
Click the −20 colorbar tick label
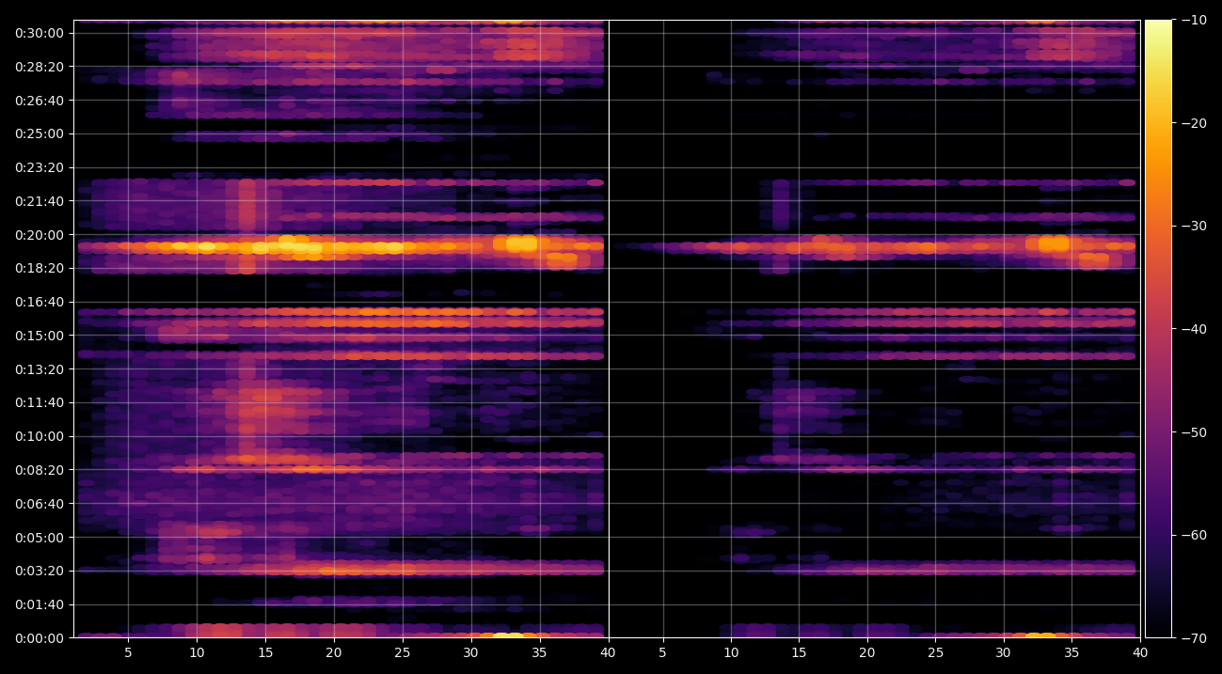[1195, 123]
